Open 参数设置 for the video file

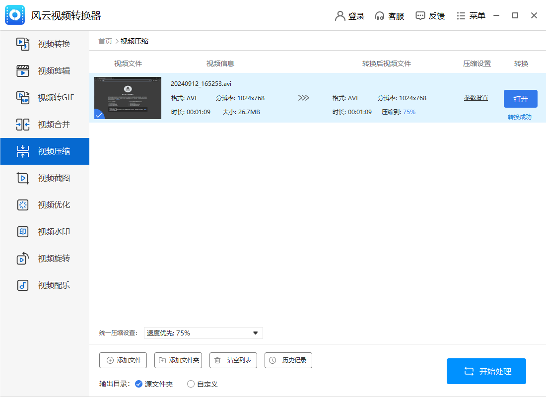coord(476,98)
